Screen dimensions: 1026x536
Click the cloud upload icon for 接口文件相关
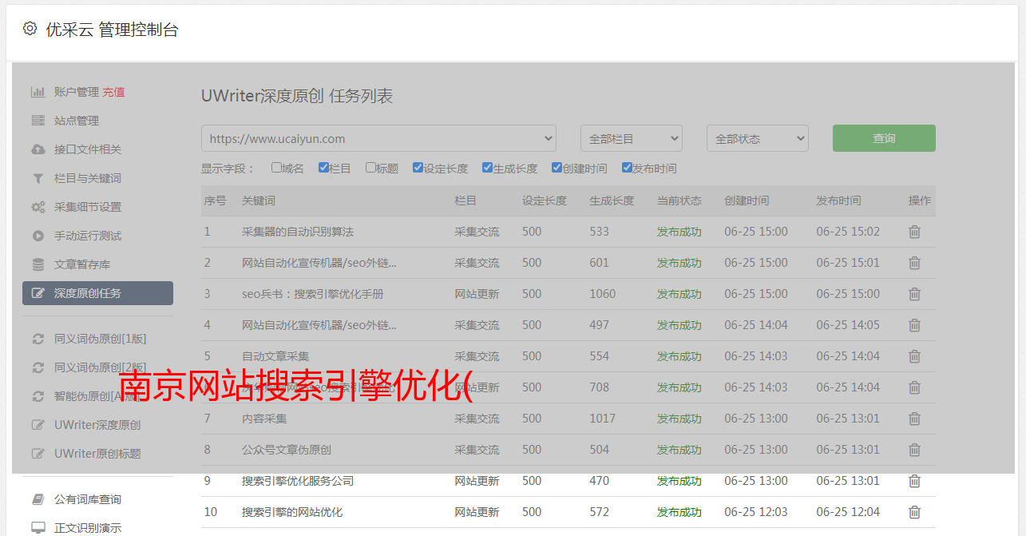click(38, 149)
